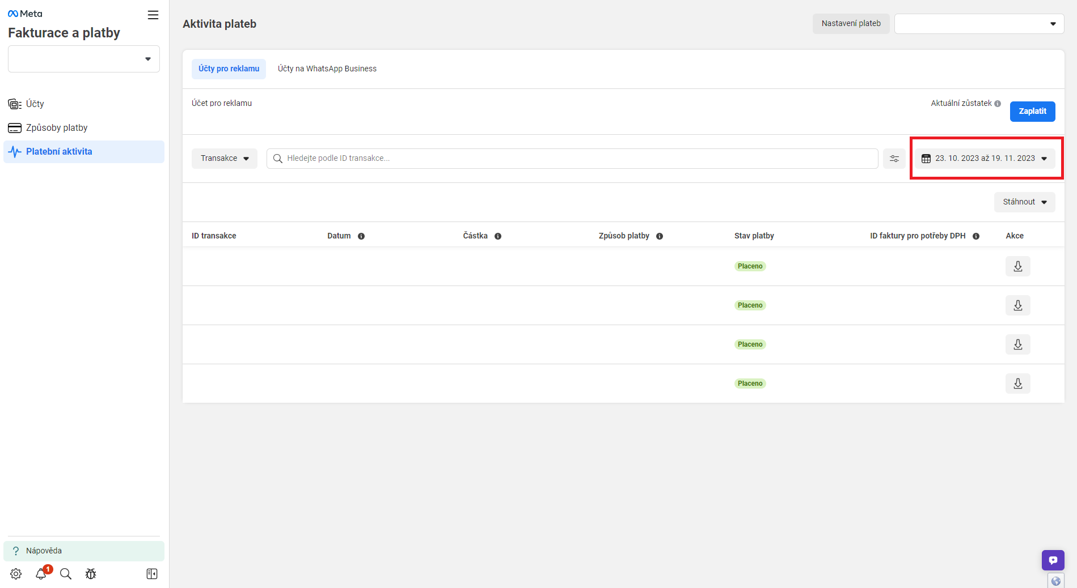Screen dimensions: 1077x588
Task: Click the calendar icon in date range
Action: (926, 159)
